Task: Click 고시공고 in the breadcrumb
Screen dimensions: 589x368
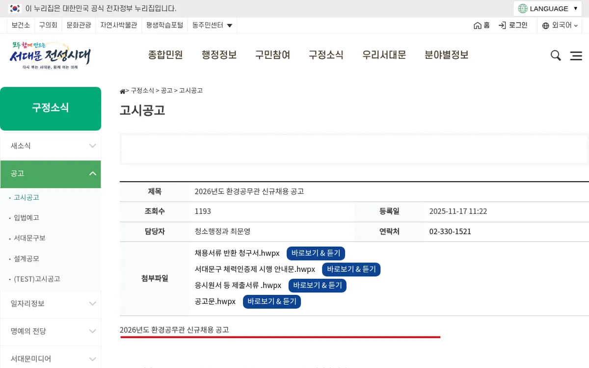Action: (191, 91)
